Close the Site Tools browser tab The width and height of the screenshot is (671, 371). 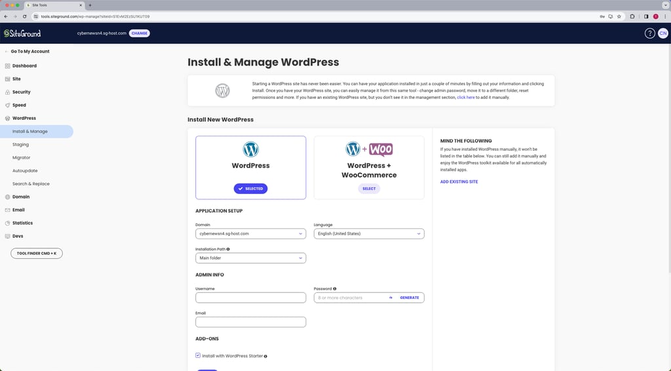point(81,5)
